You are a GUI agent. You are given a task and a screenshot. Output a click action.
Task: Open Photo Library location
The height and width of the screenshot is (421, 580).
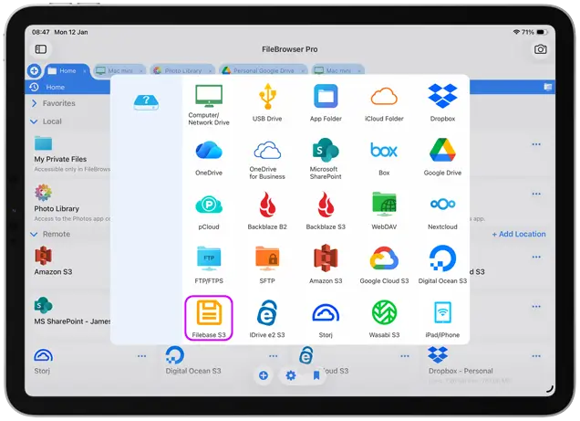[x=57, y=203]
